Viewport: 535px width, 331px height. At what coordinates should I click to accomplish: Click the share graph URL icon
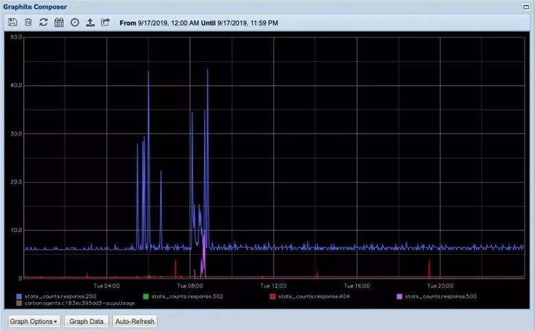(x=105, y=23)
